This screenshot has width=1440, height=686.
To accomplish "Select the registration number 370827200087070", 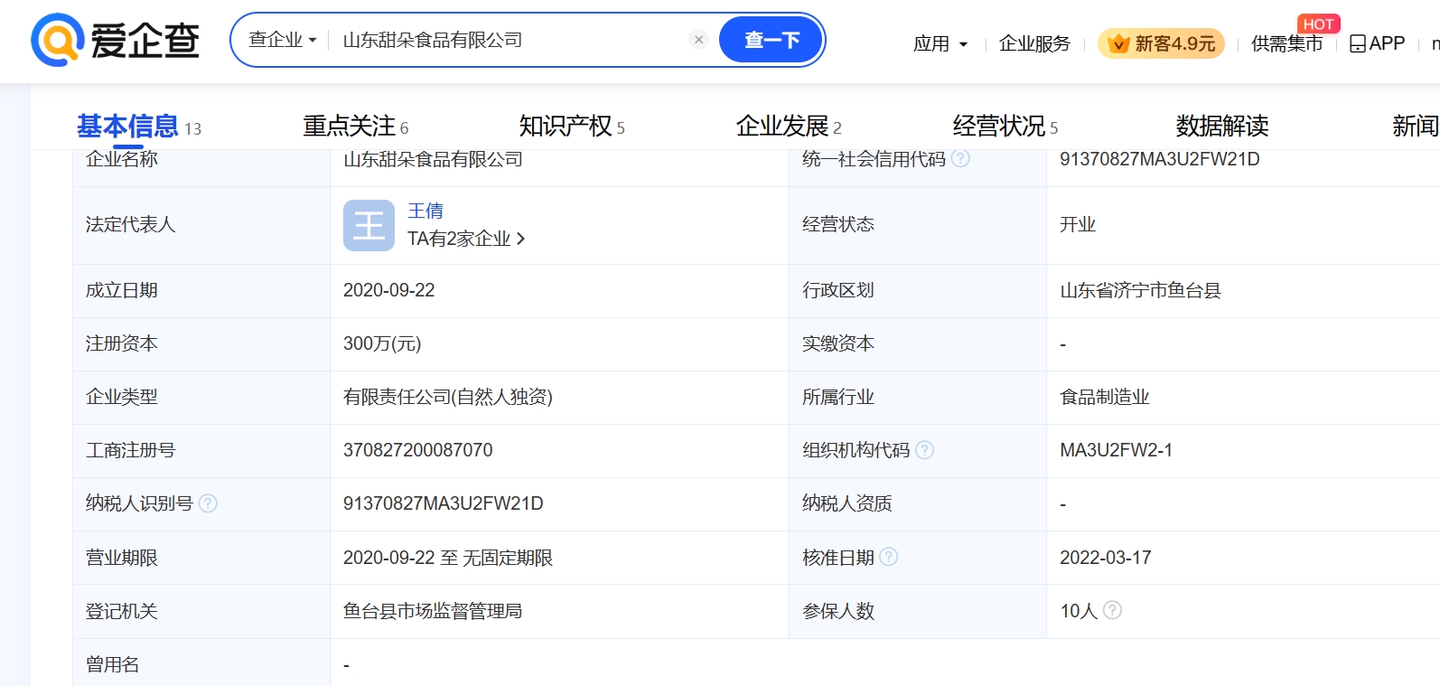I will pyautogui.click(x=418, y=450).
